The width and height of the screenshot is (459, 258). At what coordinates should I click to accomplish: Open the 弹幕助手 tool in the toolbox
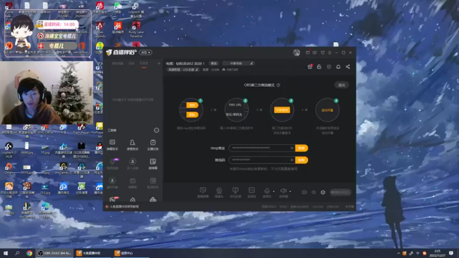pyautogui.click(x=112, y=145)
